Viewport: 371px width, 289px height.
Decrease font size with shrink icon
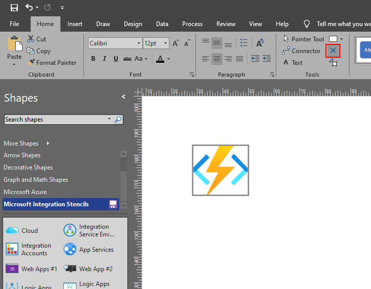pos(187,43)
